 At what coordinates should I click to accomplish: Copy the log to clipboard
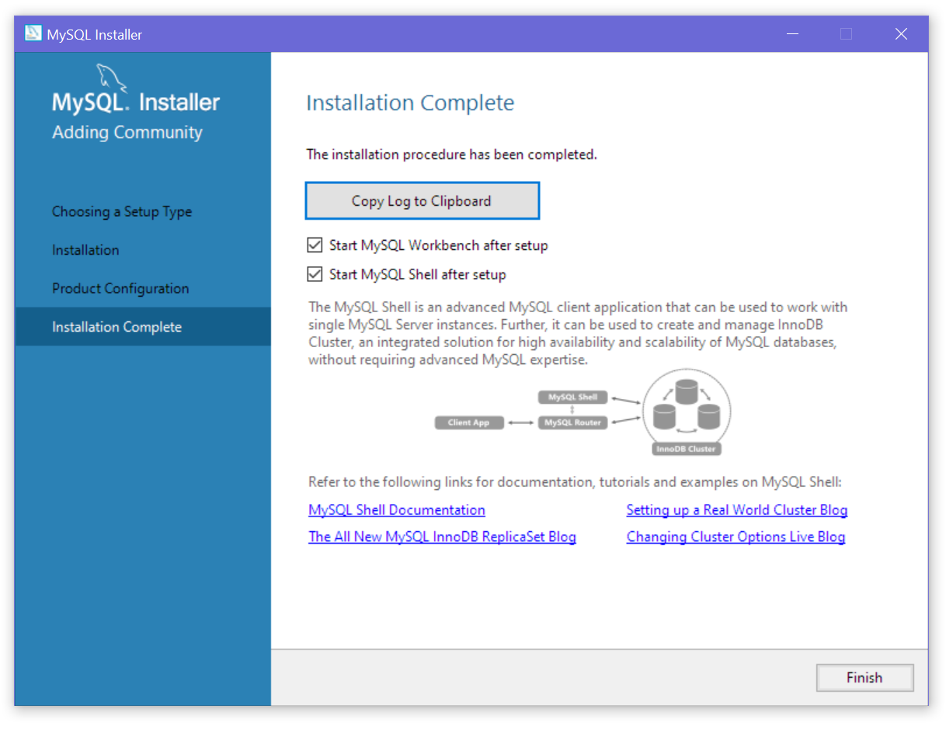click(x=422, y=201)
